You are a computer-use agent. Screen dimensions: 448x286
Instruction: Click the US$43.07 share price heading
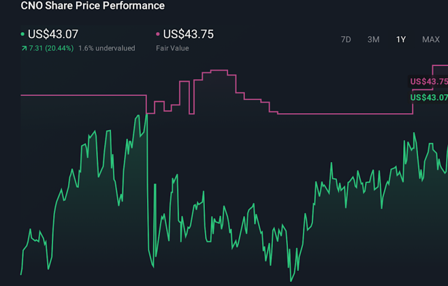[x=53, y=34]
